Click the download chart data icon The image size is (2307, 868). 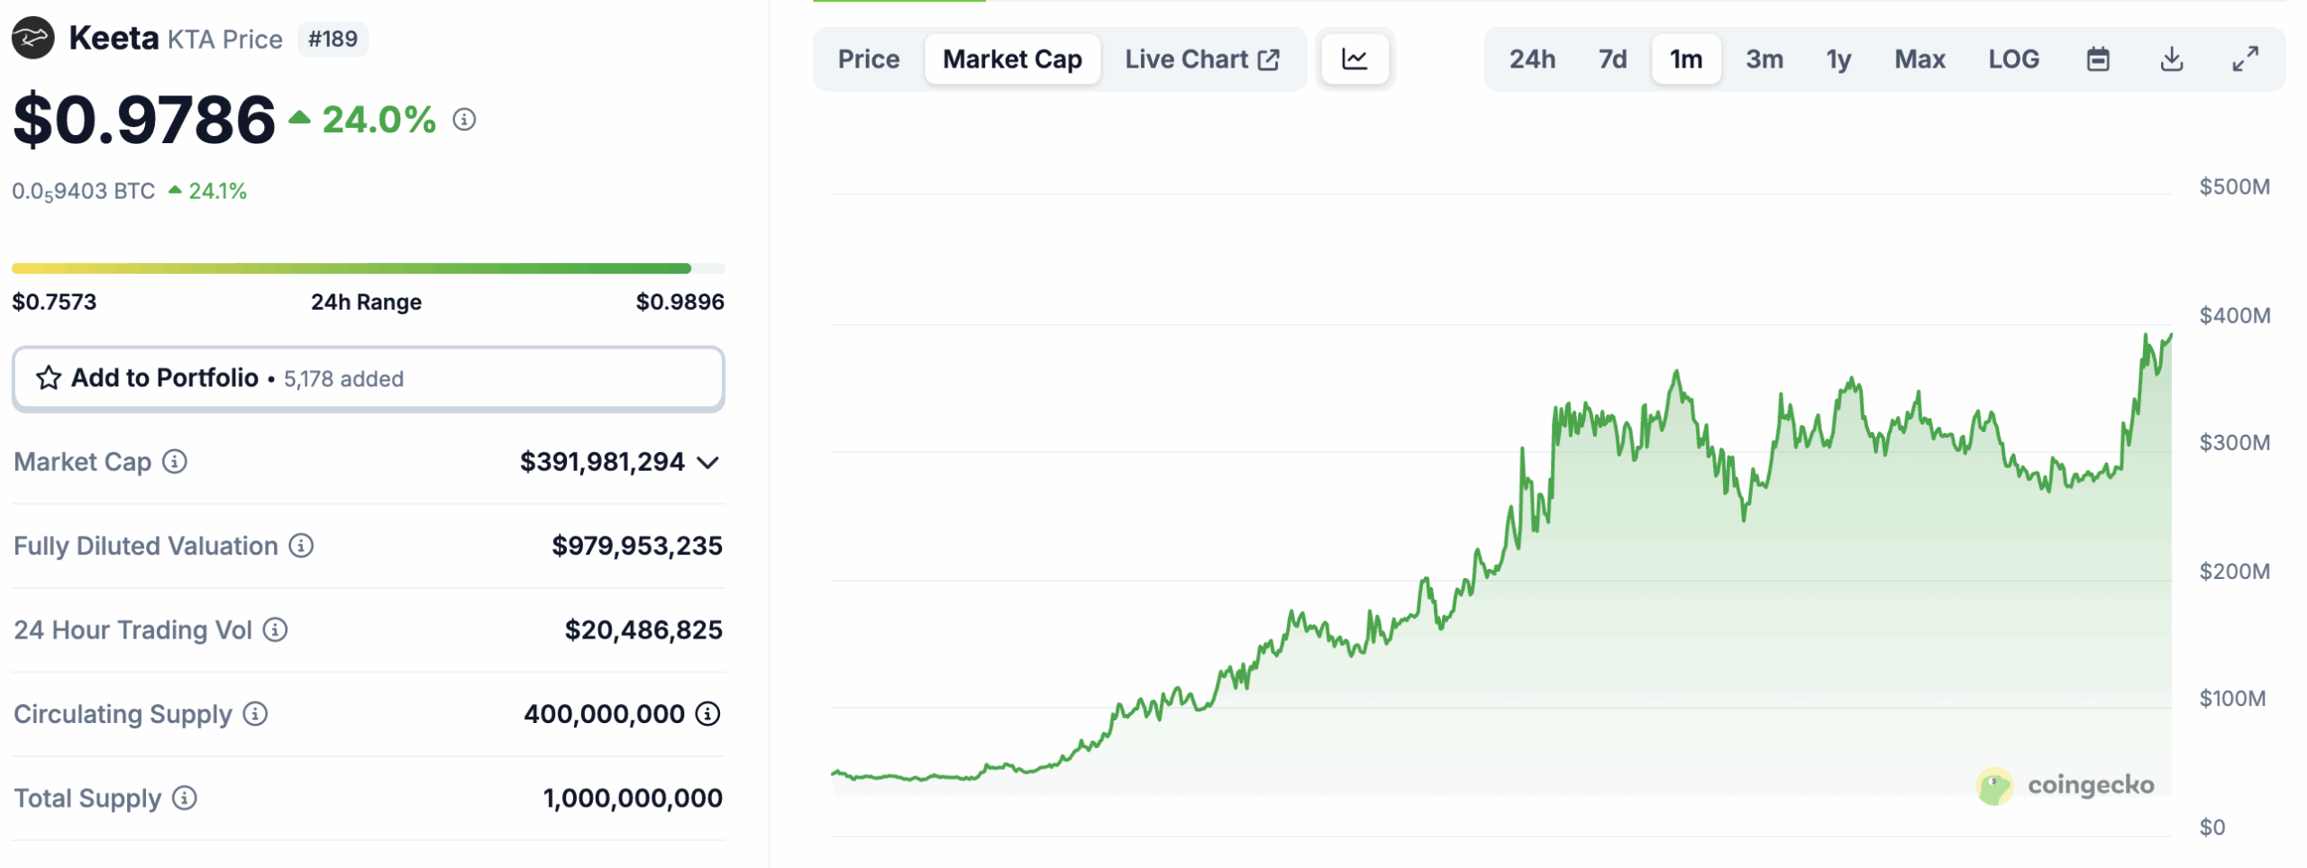click(x=2172, y=59)
